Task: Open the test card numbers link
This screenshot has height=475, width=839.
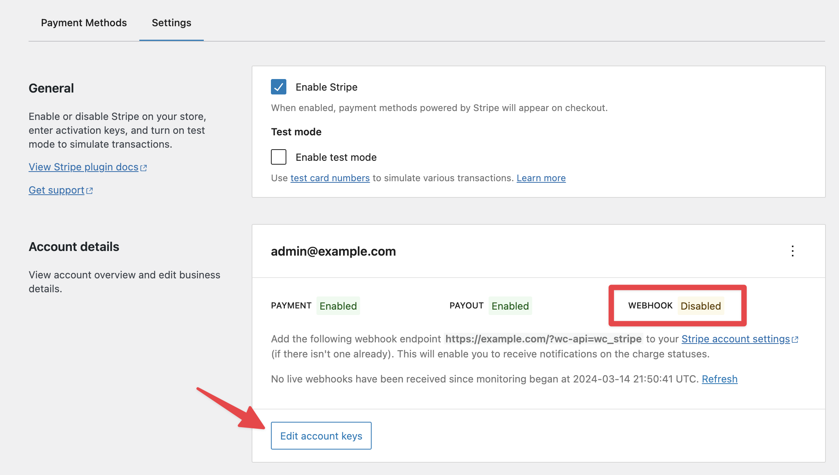Action: point(330,178)
